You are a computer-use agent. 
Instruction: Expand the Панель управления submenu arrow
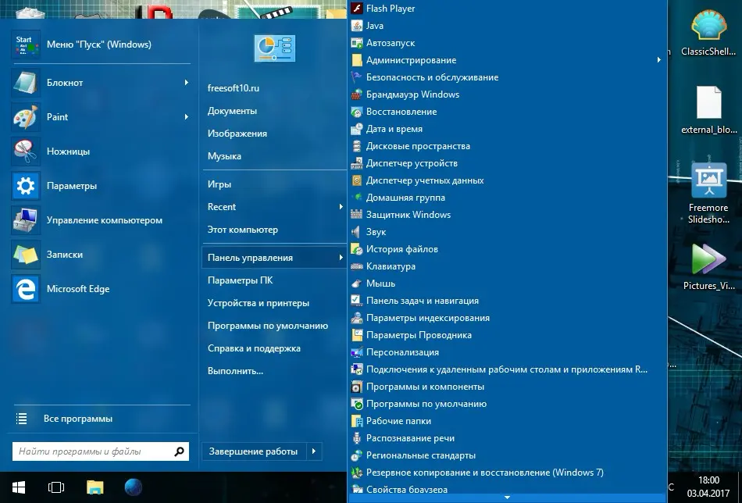click(341, 258)
